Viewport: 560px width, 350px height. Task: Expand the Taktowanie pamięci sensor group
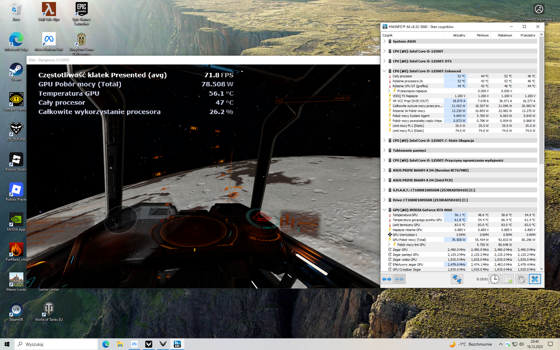(384, 150)
